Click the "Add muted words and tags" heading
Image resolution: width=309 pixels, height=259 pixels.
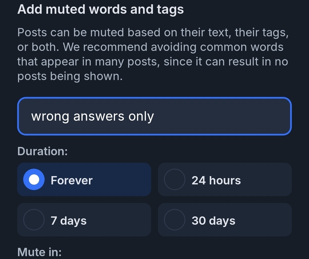pos(100,9)
